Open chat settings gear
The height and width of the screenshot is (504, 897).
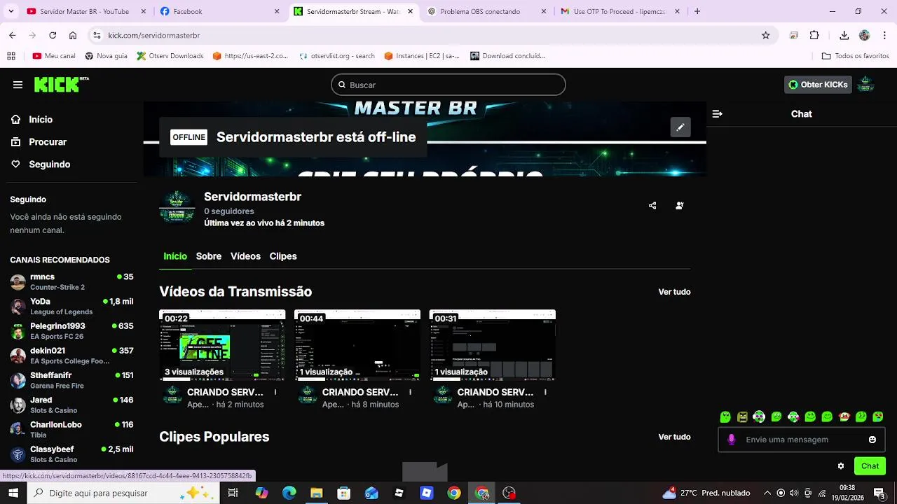841,466
